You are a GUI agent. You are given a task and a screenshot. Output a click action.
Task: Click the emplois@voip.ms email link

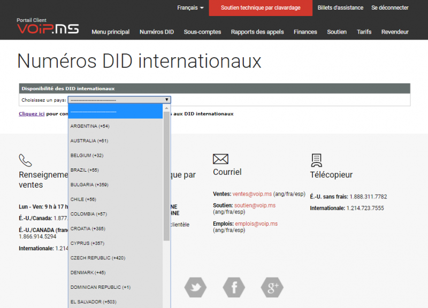256,224
